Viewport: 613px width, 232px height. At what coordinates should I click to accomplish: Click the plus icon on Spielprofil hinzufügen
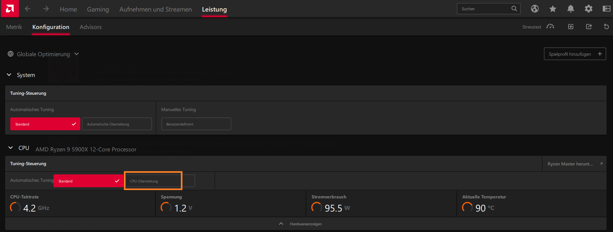click(600, 54)
